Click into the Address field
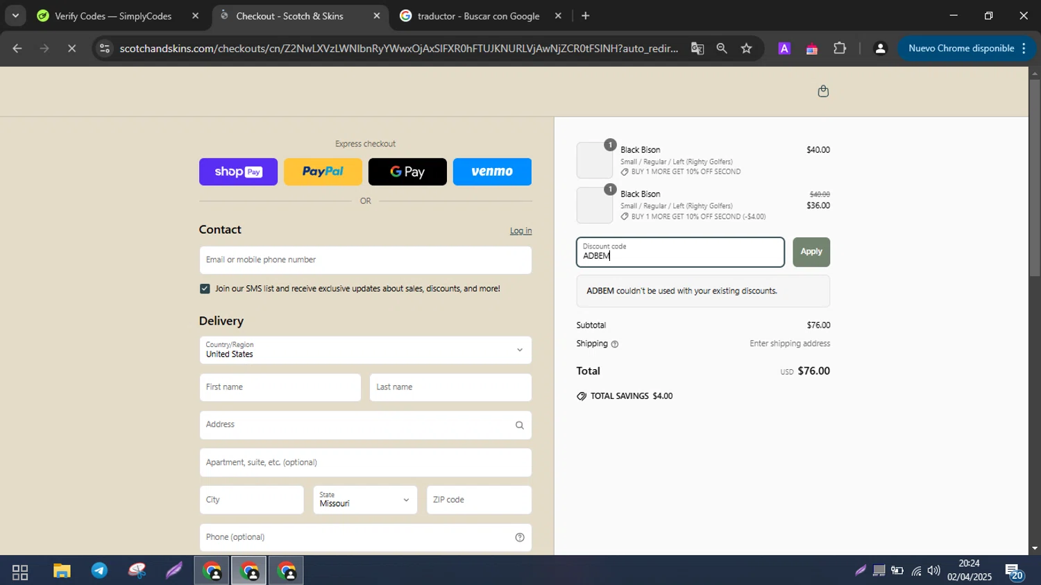 click(366, 425)
